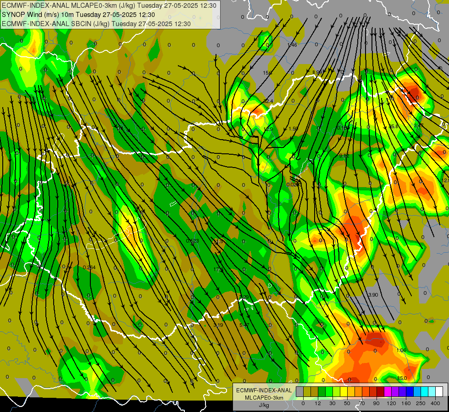Click the legend tick label 120

tap(392, 403)
